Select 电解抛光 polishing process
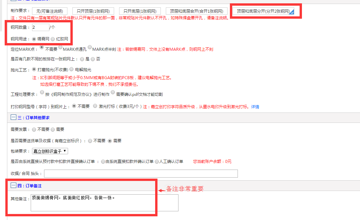 pyautogui.click(x=71, y=69)
